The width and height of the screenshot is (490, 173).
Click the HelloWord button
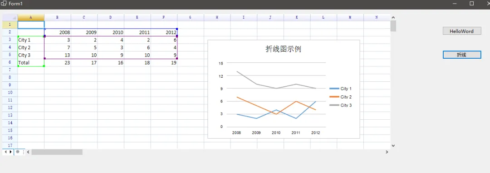point(461,31)
